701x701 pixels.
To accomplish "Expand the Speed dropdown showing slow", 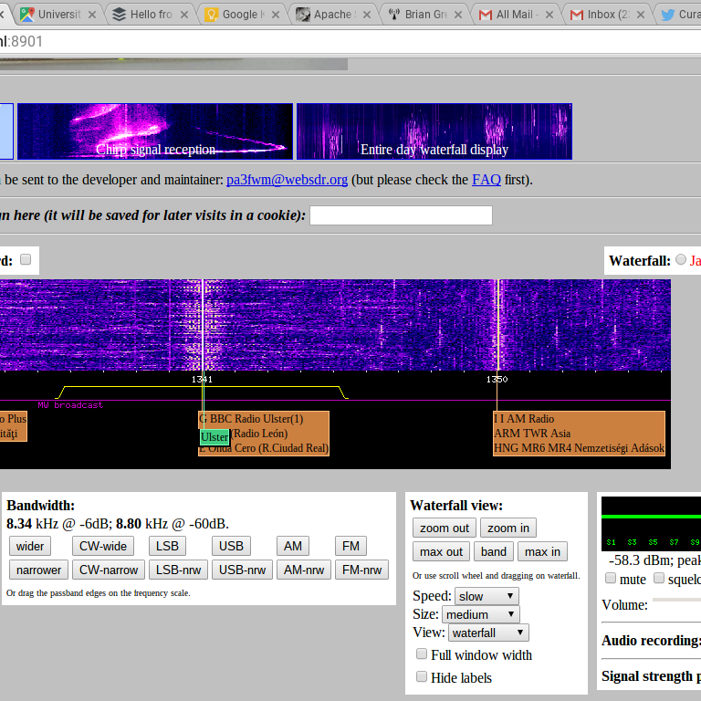I will (487, 596).
